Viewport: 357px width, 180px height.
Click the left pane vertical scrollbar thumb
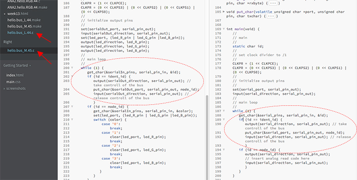click(207, 137)
